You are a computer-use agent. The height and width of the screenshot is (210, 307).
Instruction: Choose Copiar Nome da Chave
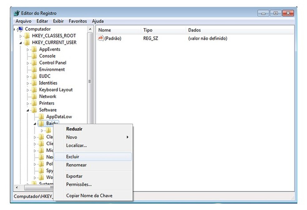click(93, 196)
